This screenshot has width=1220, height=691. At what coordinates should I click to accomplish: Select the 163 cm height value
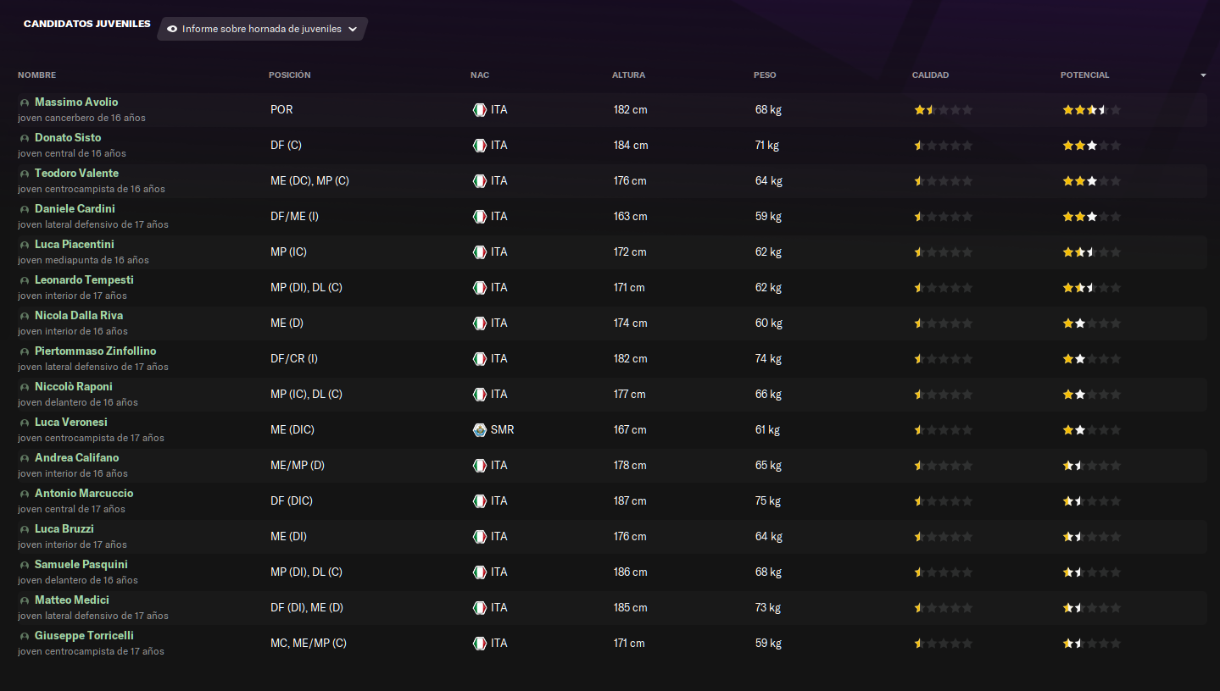tap(630, 216)
